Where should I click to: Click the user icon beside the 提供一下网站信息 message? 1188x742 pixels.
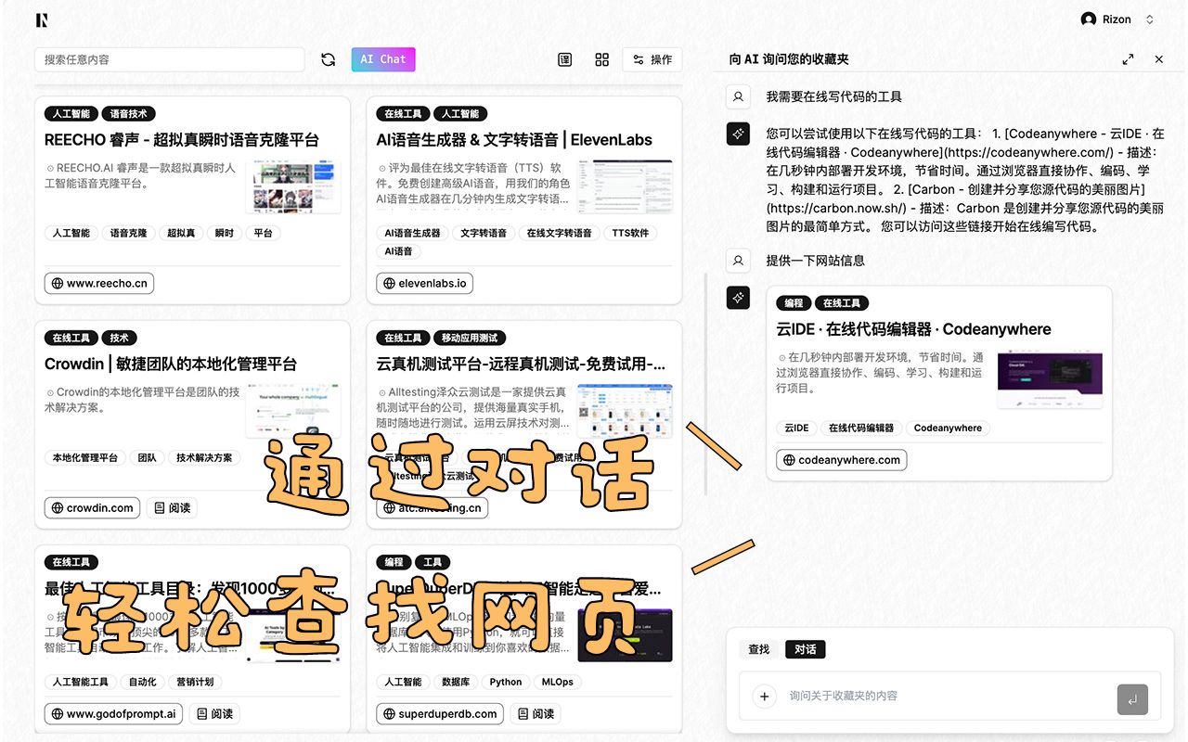(738, 261)
